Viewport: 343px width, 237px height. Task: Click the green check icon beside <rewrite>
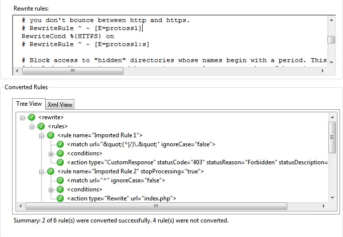tap(32, 117)
